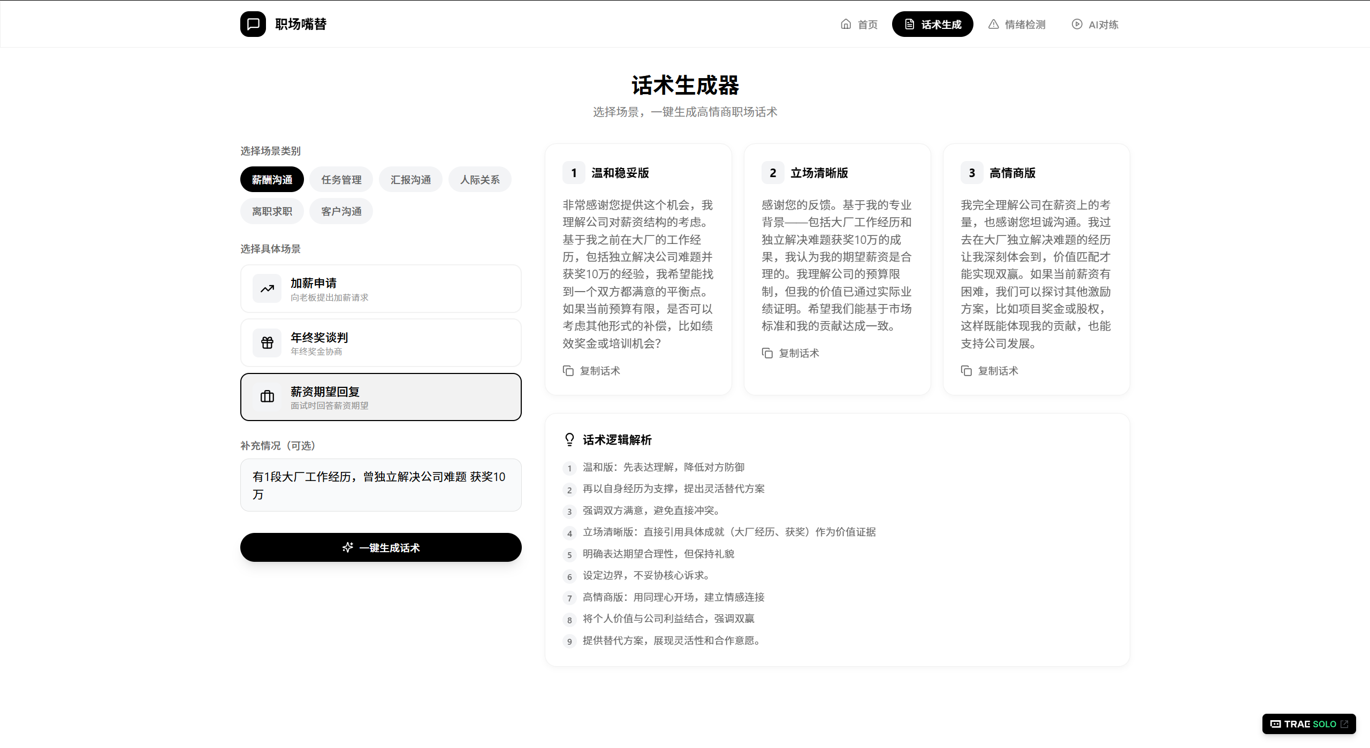The width and height of the screenshot is (1370, 748).
Task: Open the TRAE SOLO badge link
Action: (1309, 724)
